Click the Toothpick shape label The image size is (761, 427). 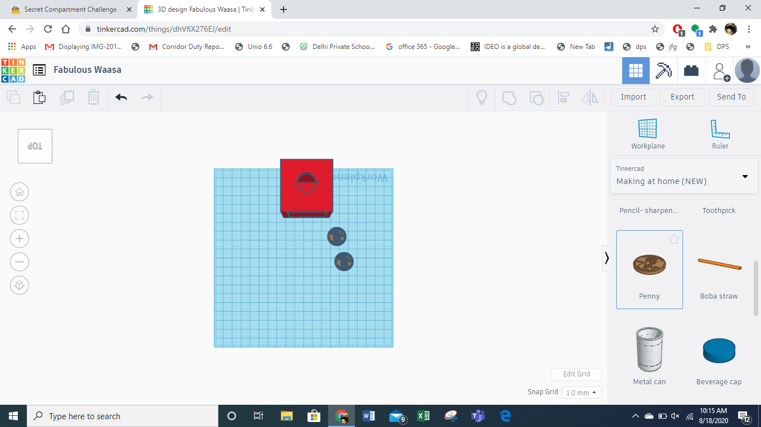coord(719,211)
